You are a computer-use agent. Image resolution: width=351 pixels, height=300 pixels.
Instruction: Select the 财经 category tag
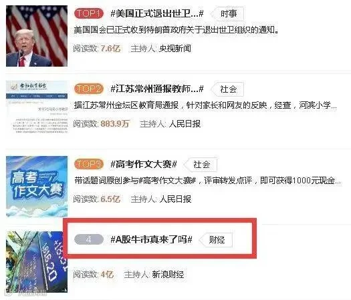216,240
